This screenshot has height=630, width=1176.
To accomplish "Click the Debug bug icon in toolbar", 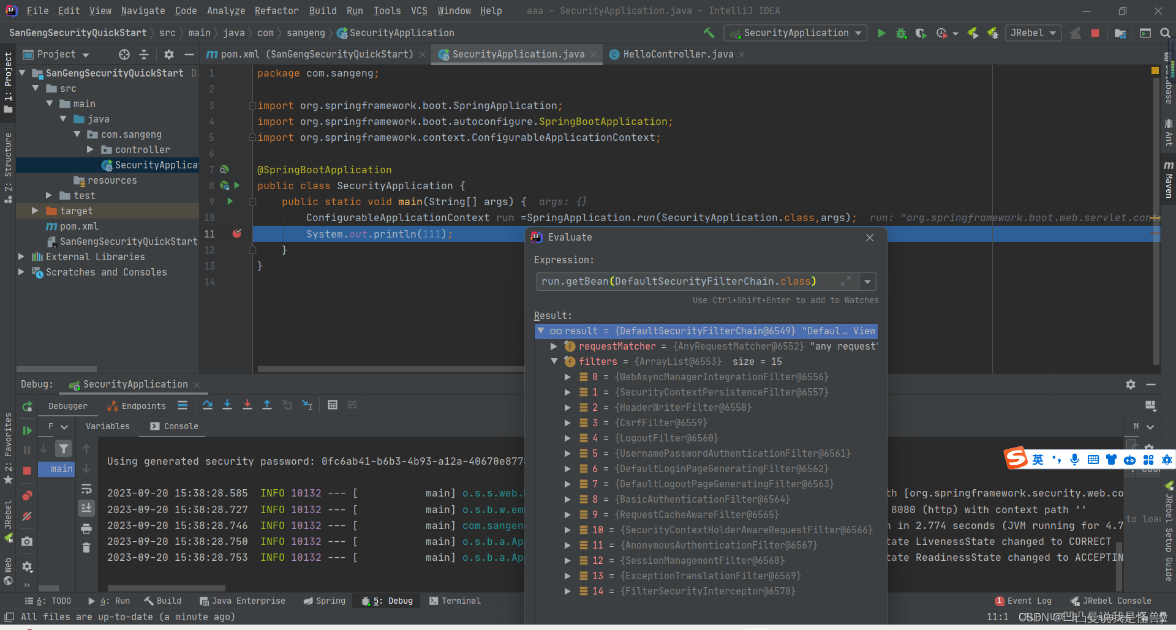I will [901, 33].
